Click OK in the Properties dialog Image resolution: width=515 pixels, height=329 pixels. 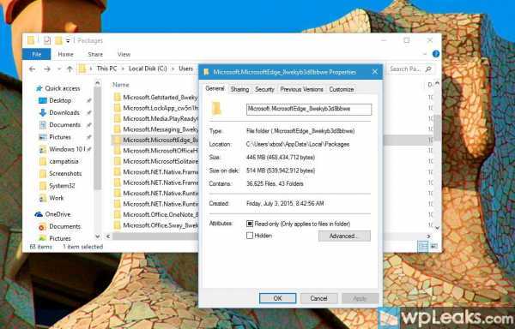click(x=277, y=298)
